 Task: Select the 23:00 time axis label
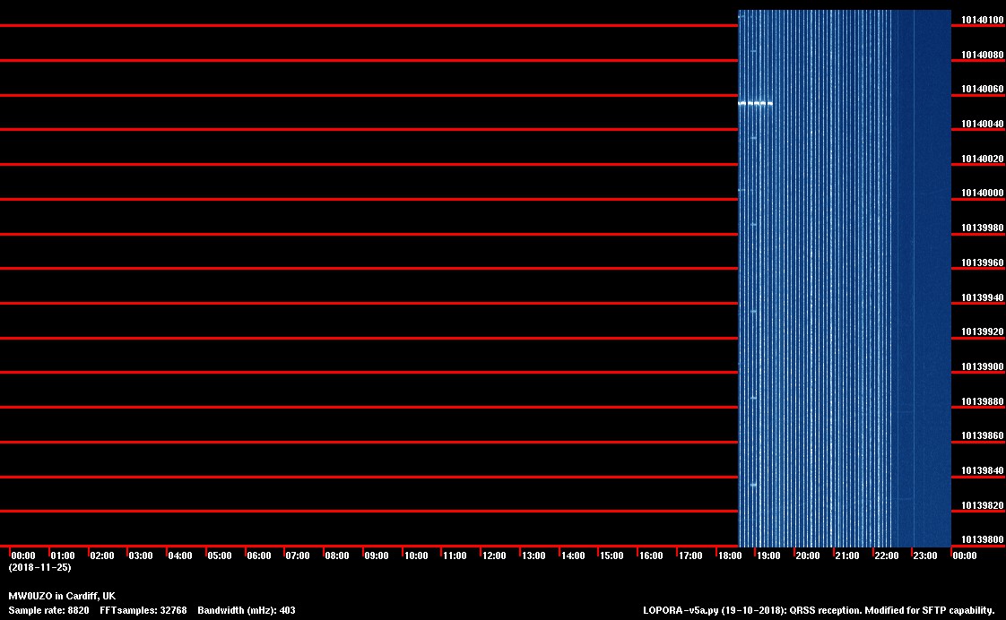point(925,556)
